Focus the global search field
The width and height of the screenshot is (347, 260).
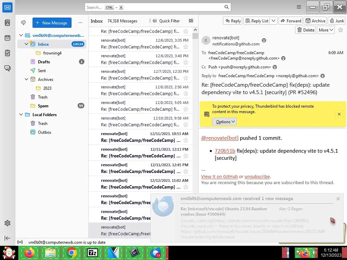click(x=158, y=7)
